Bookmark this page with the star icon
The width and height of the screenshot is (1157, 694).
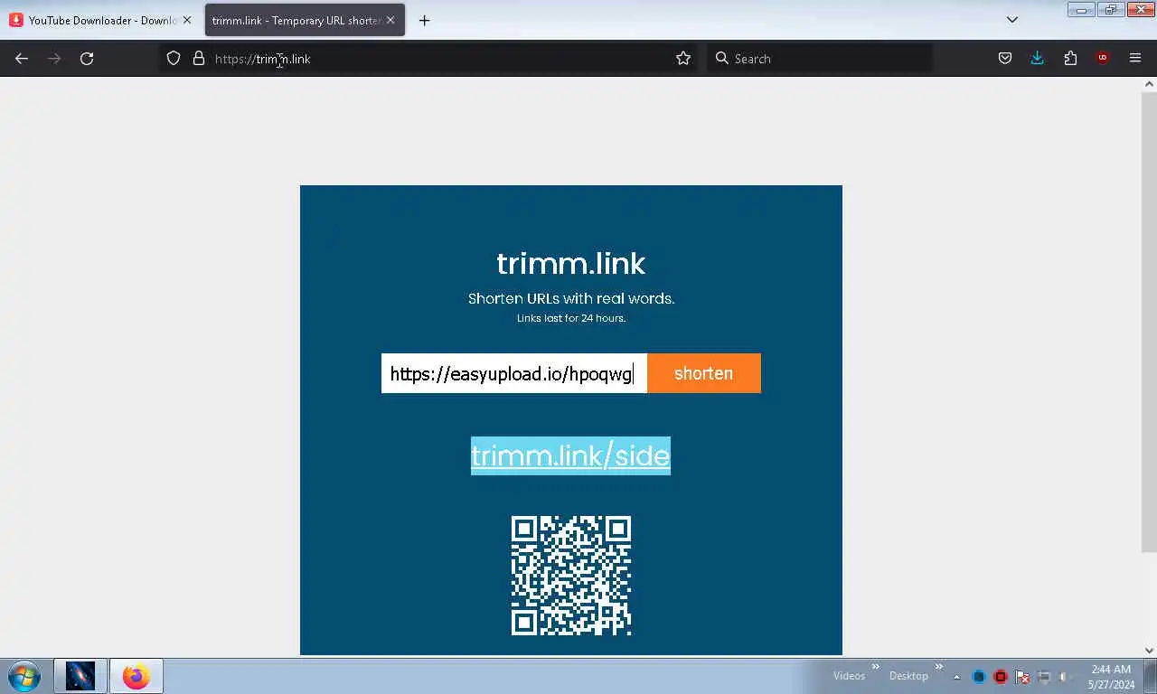point(683,58)
